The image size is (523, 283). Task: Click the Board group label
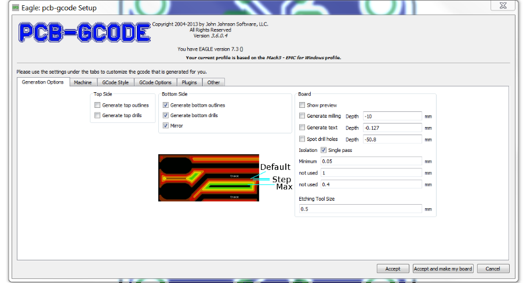coord(304,94)
